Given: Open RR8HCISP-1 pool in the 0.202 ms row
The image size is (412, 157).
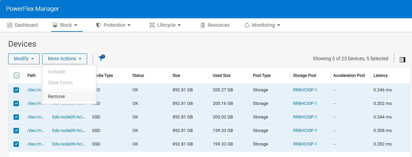Looking at the screenshot, I should point(305,104).
